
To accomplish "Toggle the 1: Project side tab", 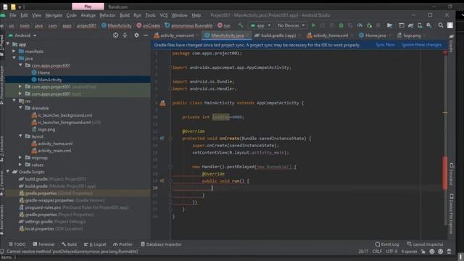I will pos(2,45).
